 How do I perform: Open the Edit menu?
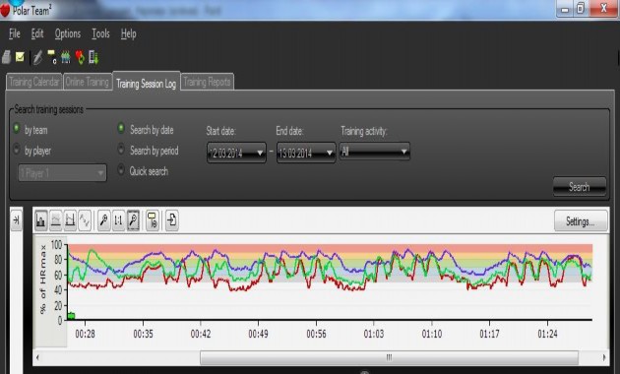(37, 33)
